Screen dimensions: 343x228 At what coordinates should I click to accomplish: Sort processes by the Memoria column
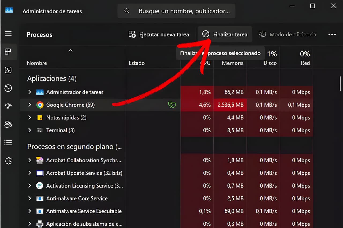click(232, 63)
